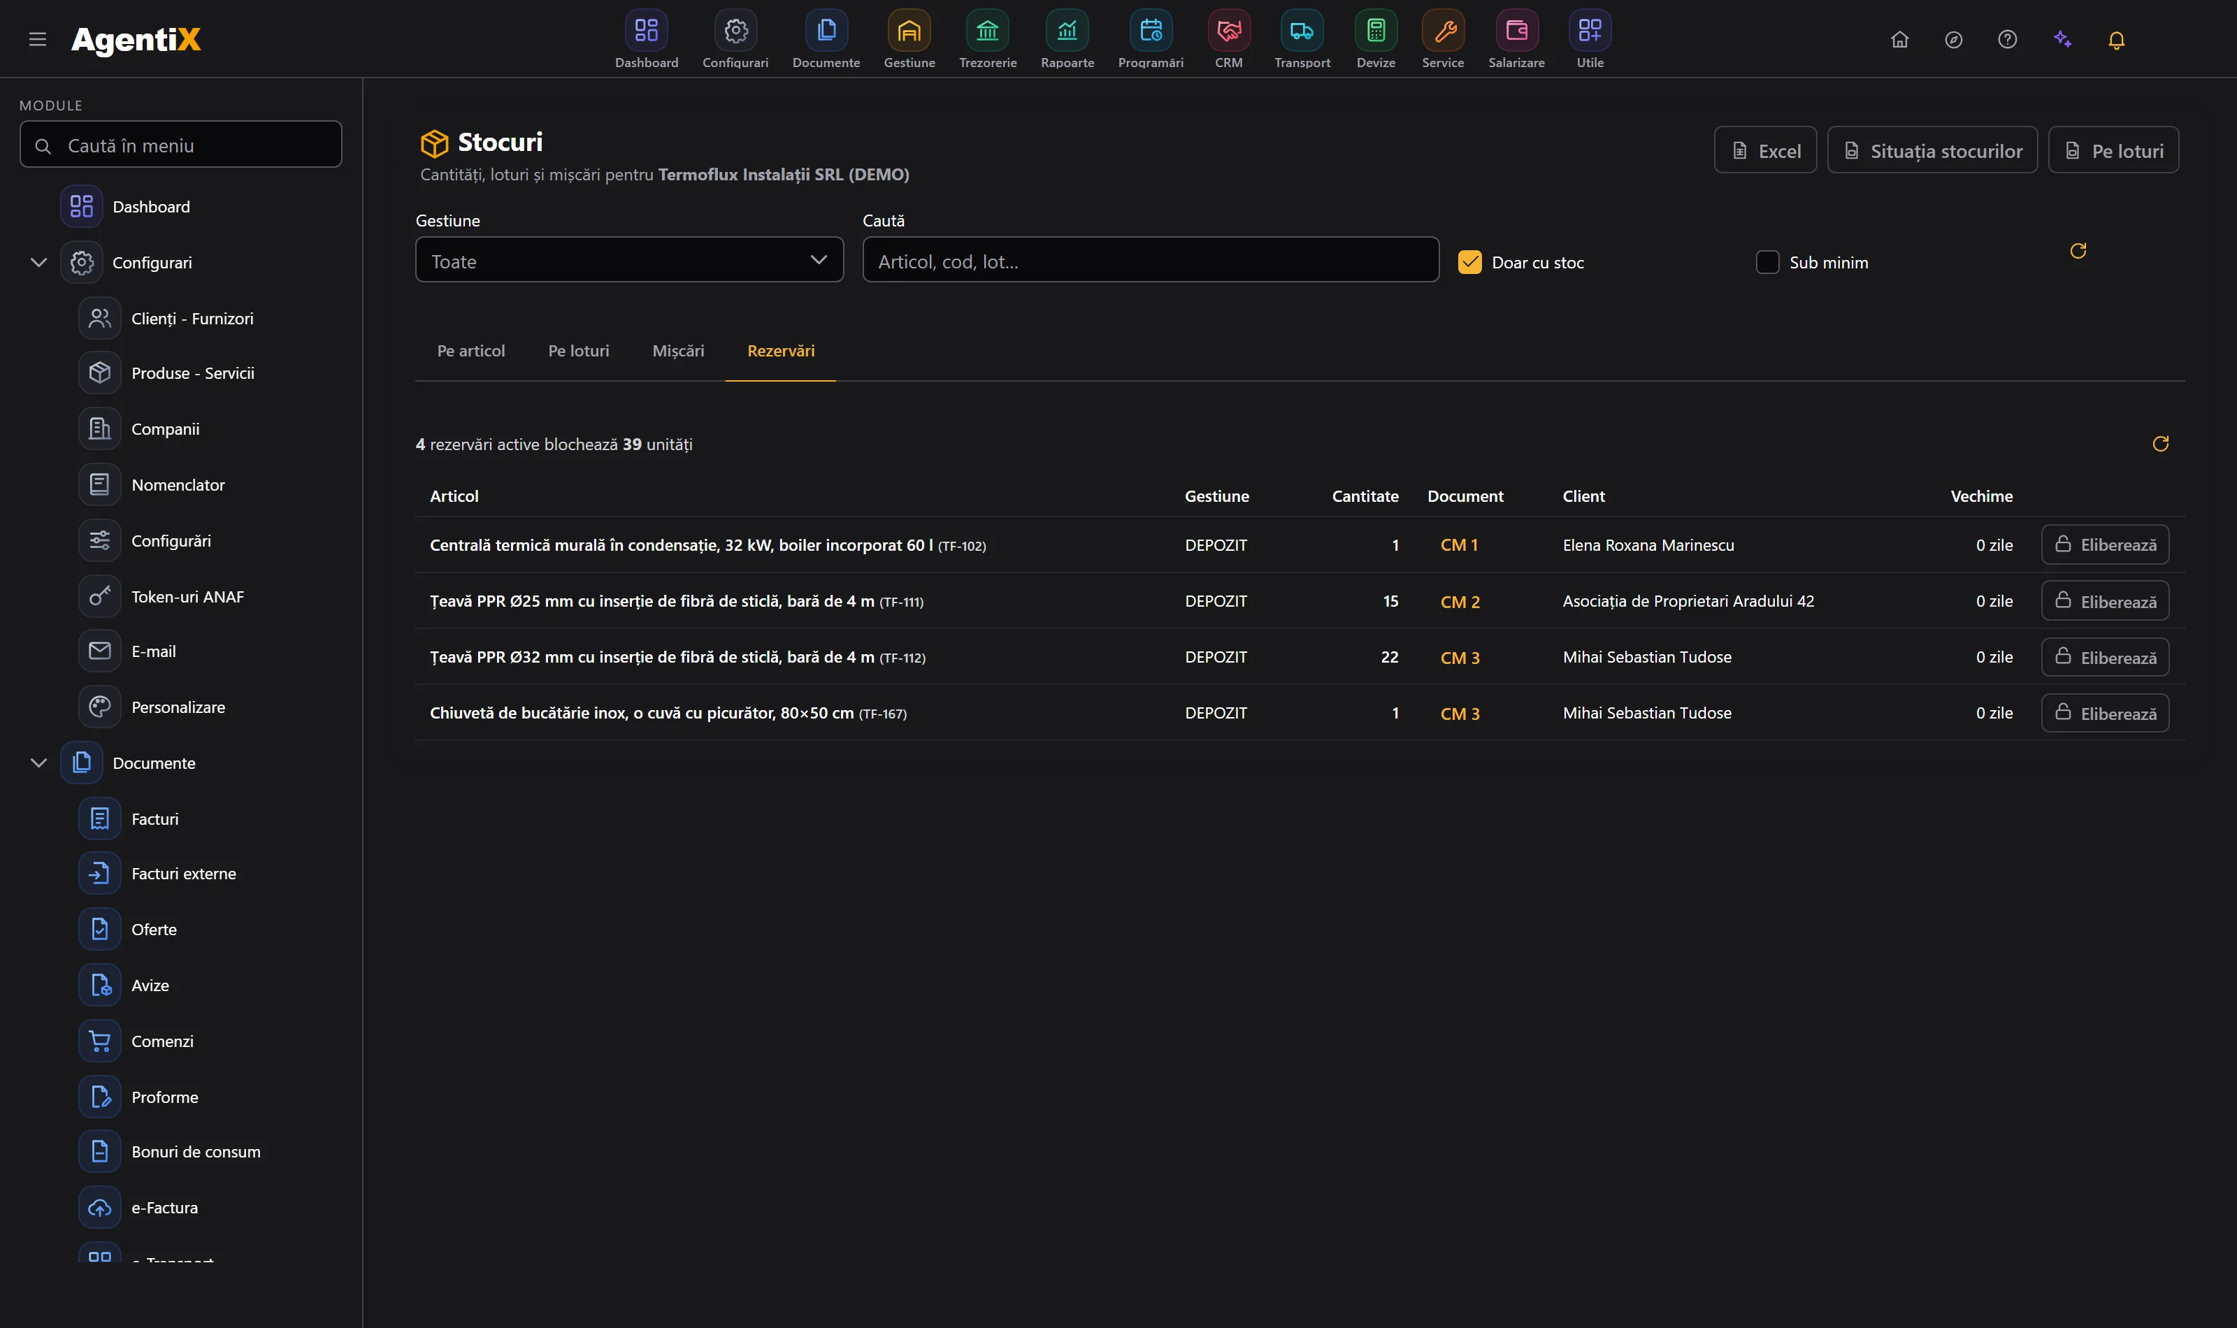
Task: Export with the Excel button
Action: click(x=1764, y=150)
